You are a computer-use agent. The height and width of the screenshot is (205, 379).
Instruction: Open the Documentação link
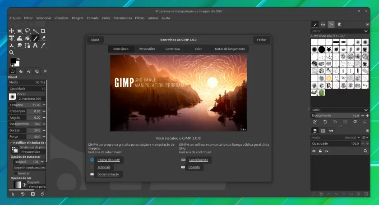point(108,174)
